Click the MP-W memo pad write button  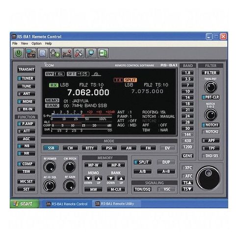pos(93,165)
